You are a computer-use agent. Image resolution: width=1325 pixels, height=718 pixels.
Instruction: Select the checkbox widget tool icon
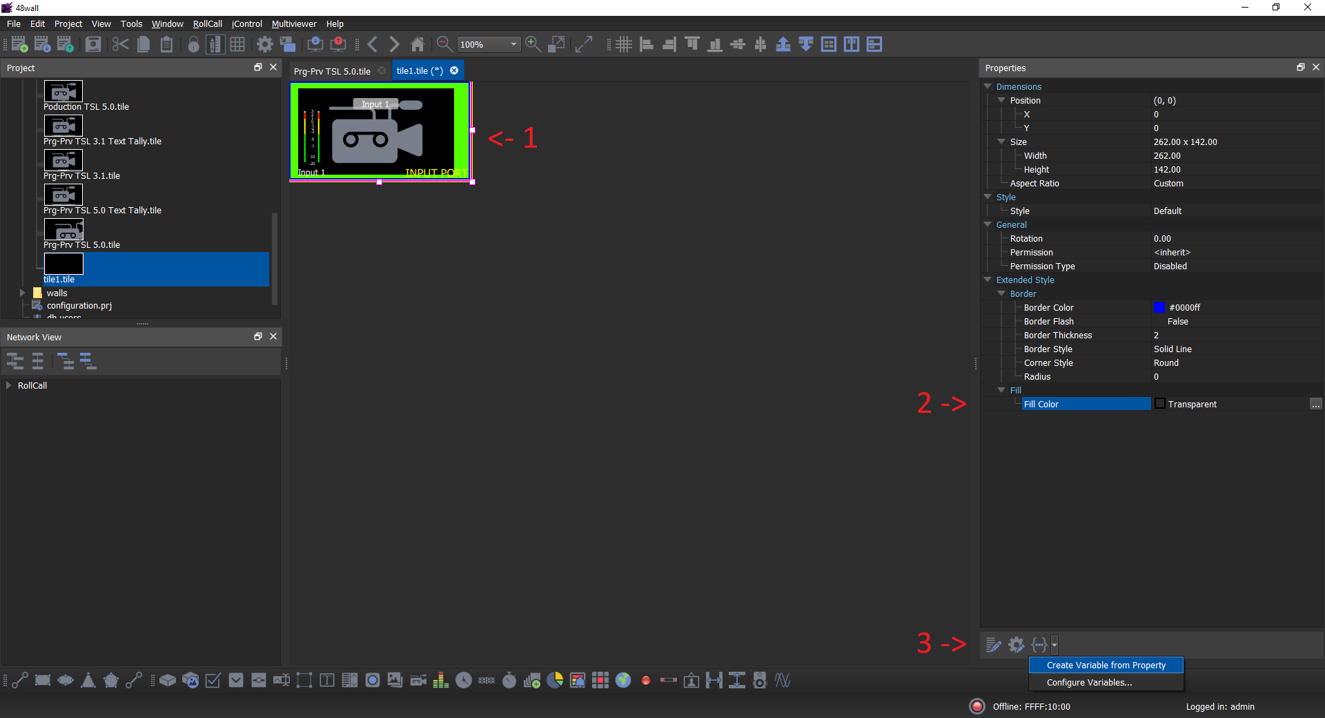coord(213,681)
